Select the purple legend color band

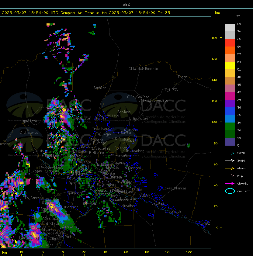(230, 103)
